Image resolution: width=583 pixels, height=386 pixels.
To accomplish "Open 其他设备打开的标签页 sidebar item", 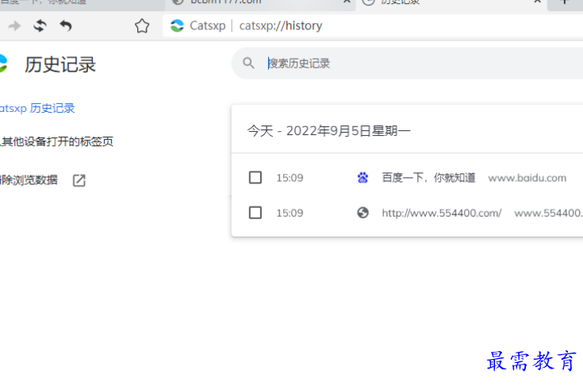I will pyautogui.click(x=56, y=141).
